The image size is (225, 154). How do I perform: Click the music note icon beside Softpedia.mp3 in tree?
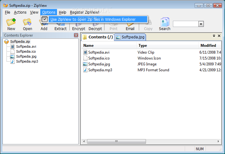click(13, 61)
